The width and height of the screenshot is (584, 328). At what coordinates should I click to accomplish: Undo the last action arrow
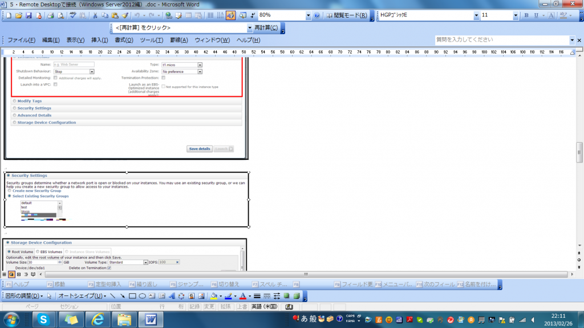(x=137, y=15)
